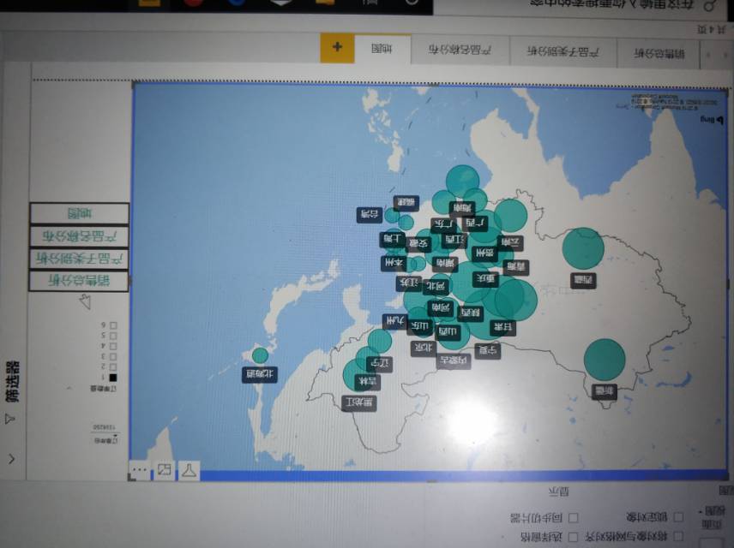Click the 陕西 map label

point(470,313)
